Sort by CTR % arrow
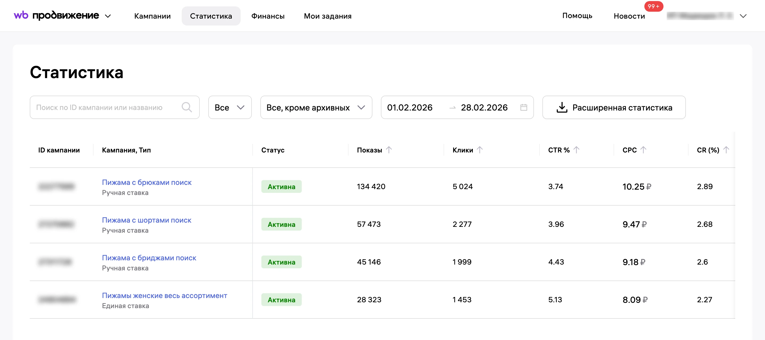The image size is (765, 340). tap(576, 150)
